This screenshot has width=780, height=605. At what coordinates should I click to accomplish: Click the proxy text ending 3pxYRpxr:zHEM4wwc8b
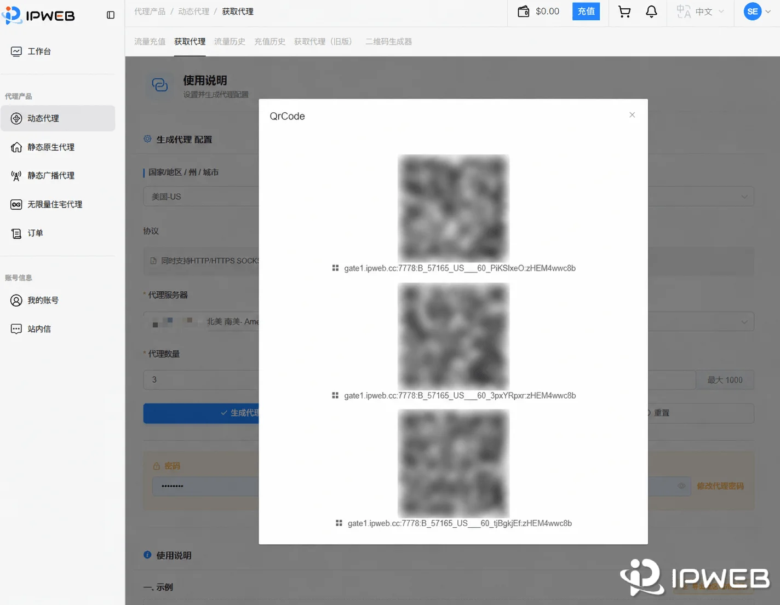[x=460, y=396]
